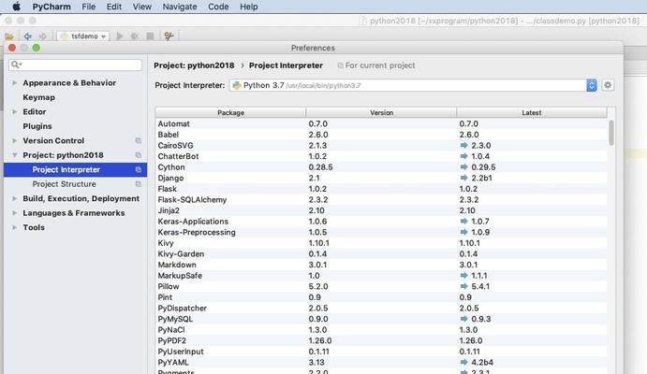Click the open folder toolbar icon
647x374 pixels.
pos(9,36)
